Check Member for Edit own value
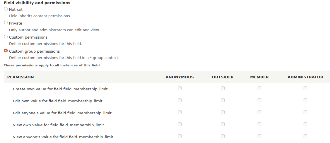 click(259, 100)
